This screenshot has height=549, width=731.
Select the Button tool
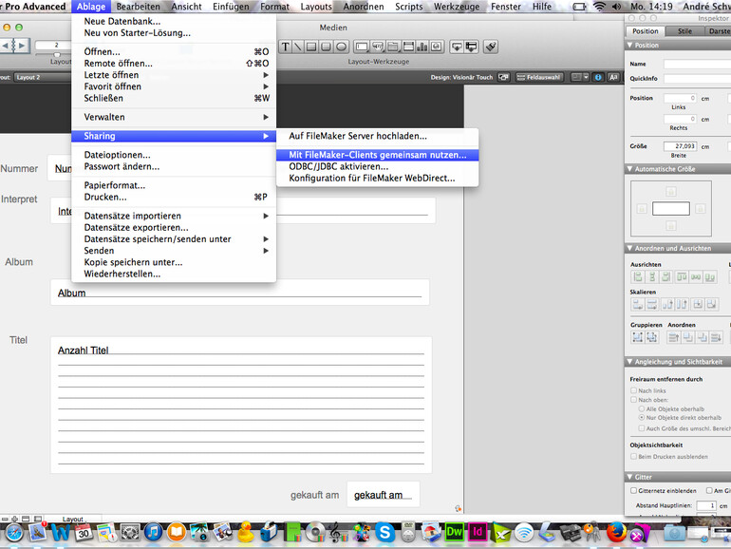click(378, 47)
